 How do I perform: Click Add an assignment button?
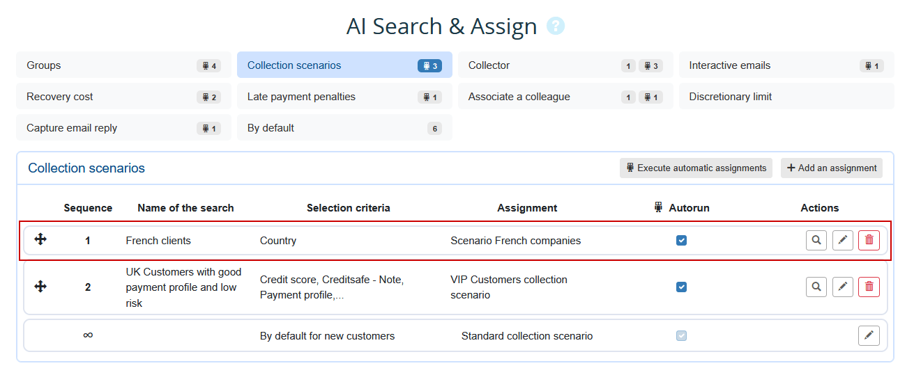(x=831, y=168)
